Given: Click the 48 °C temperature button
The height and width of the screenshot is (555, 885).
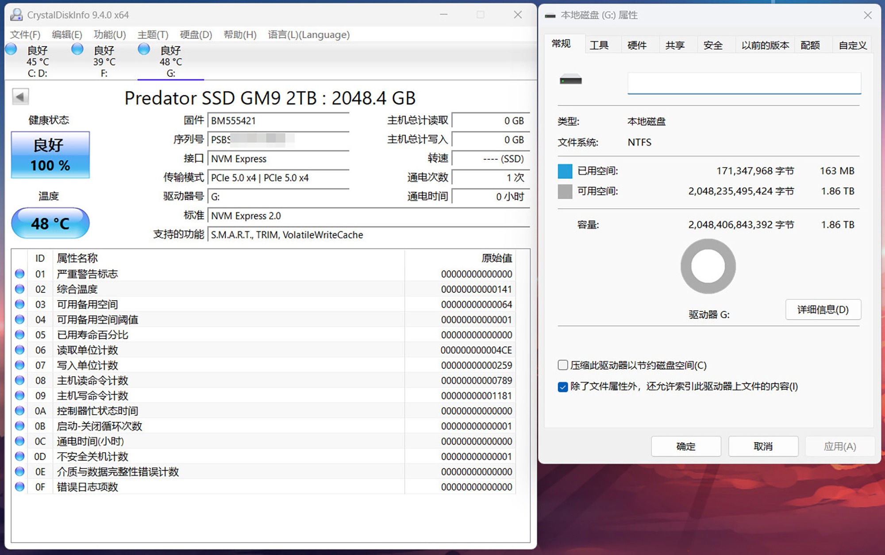Looking at the screenshot, I should pos(50,223).
